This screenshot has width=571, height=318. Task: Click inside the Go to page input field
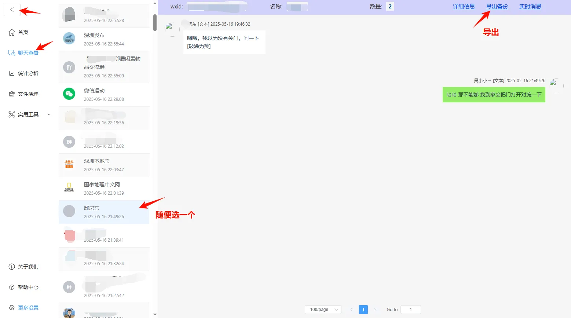point(410,309)
